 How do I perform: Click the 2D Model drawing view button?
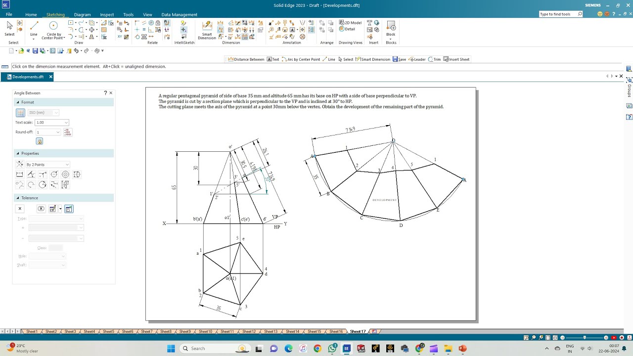(x=350, y=23)
